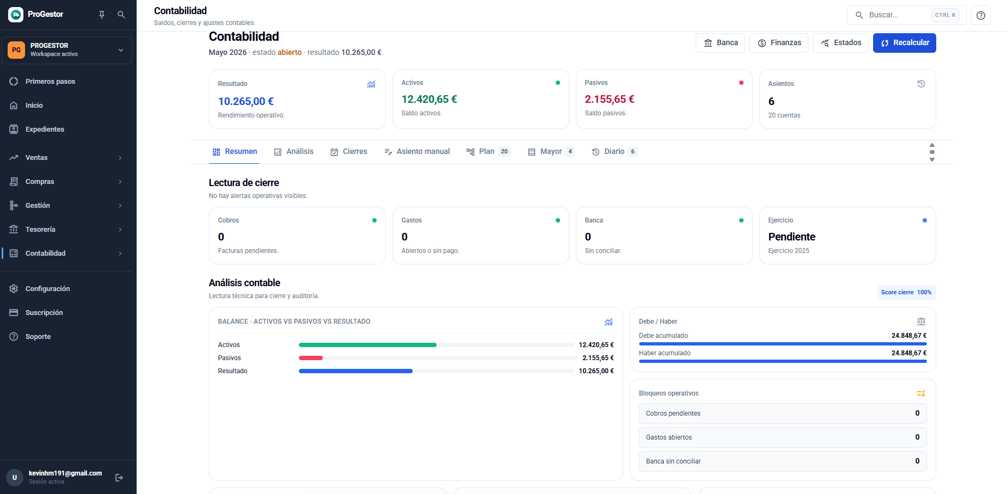Click the Haber acumulado progress bar
The height and width of the screenshot is (494, 1007).
tap(783, 361)
